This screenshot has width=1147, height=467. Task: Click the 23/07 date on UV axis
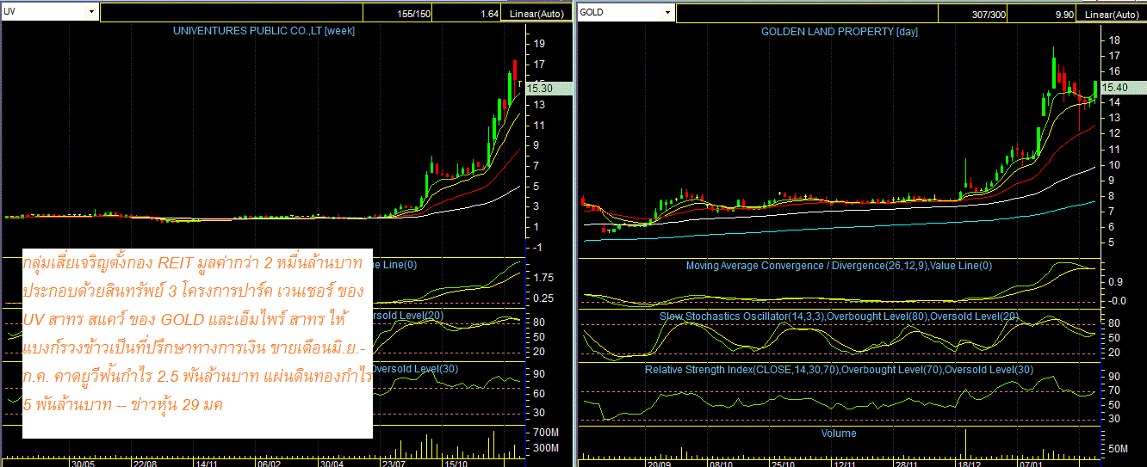394,463
